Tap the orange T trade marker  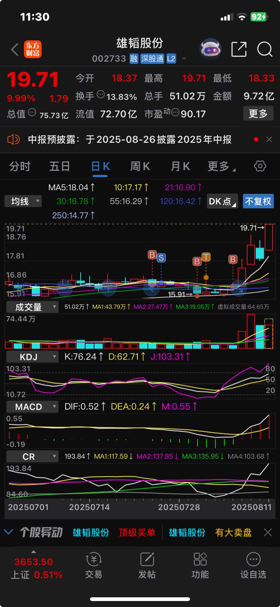coord(206,257)
